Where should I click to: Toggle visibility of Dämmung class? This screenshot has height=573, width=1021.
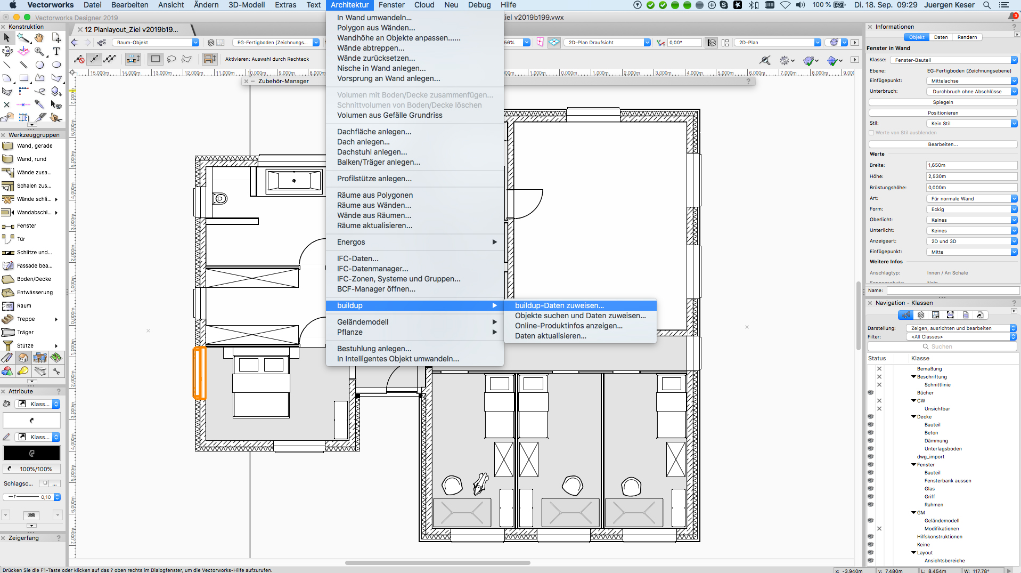click(x=871, y=441)
